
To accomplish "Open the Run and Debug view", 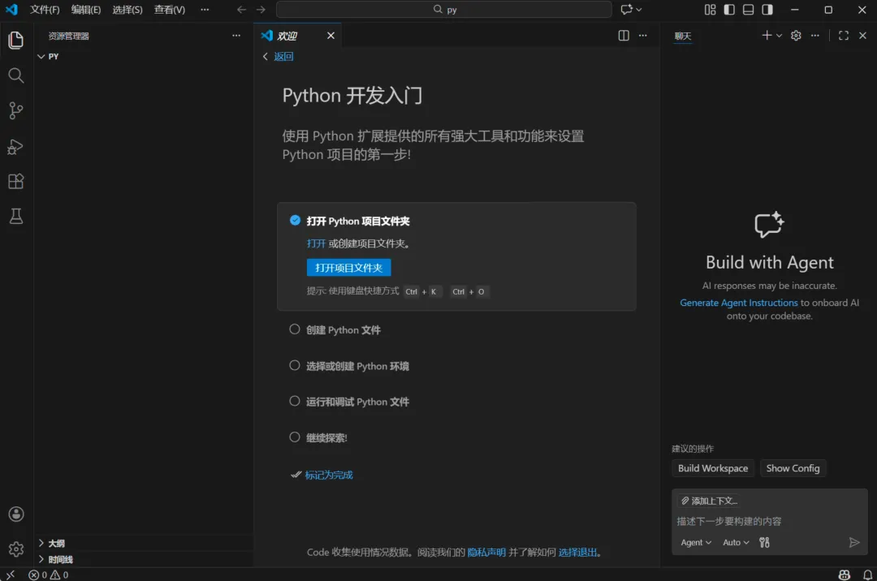I will point(16,146).
